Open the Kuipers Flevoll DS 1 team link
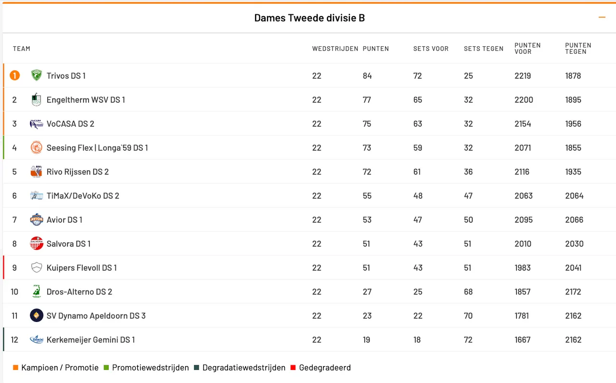Viewport: 616px width, 383px height. 81,268
